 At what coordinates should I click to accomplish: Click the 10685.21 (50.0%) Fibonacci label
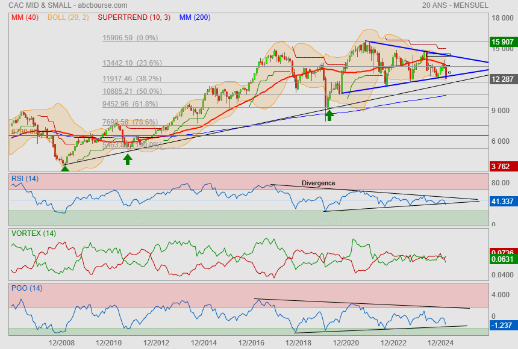132,91
